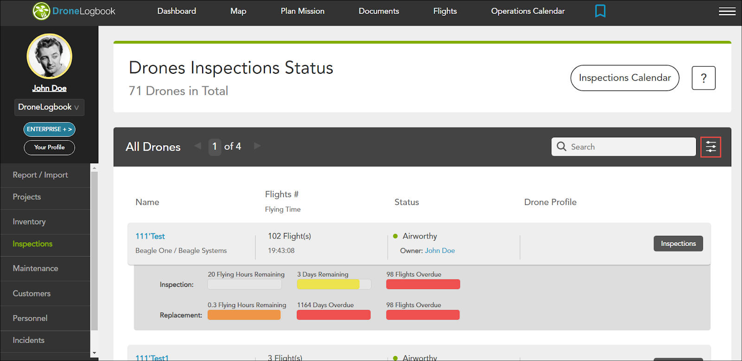The image size is (742, 361).
Task: Click sidebar scrollbar up arrow
Action: tap(95, 168)
